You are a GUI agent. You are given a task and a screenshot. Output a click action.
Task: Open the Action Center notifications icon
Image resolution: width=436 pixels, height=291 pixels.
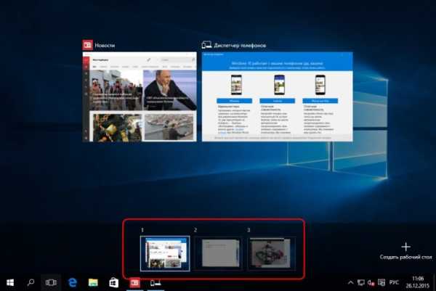click(379, 282)
